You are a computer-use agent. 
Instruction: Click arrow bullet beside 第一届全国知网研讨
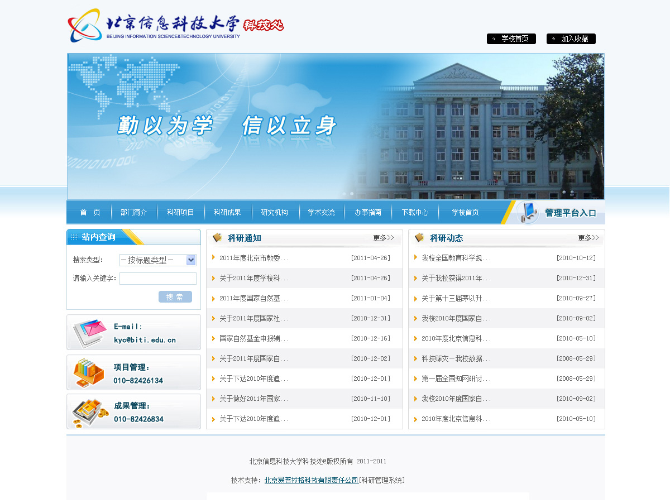pos(416,379)
